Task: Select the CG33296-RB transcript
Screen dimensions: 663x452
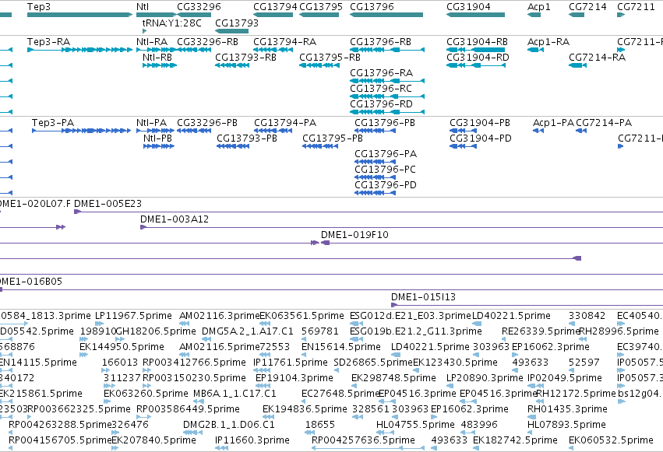Action: (x=194, y=50)
